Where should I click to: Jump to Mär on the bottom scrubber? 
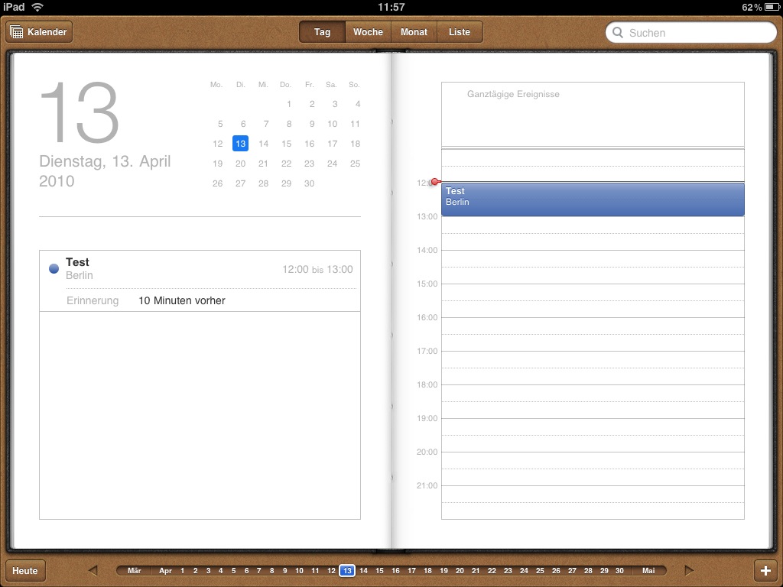(135, 571)
